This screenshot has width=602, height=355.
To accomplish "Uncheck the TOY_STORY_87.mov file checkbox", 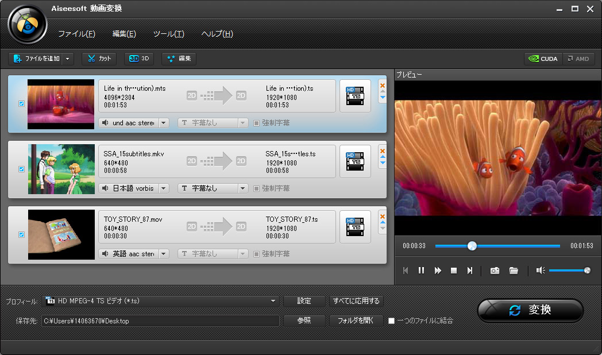I will (x=21, y=234).
